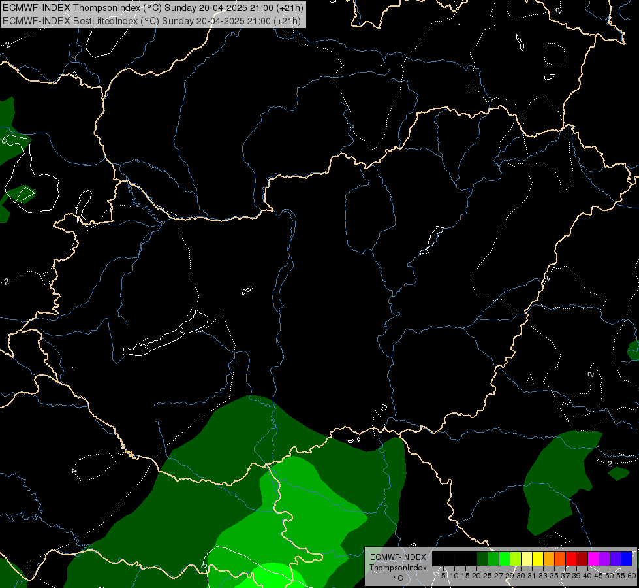Click the contour label 4 on map
This screenshot has height=588, width=639.
pyautogui.click(x=74, y=471)
